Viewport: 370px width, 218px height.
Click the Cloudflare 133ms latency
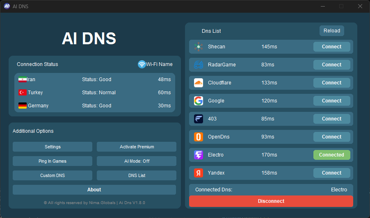click(269, 83)
